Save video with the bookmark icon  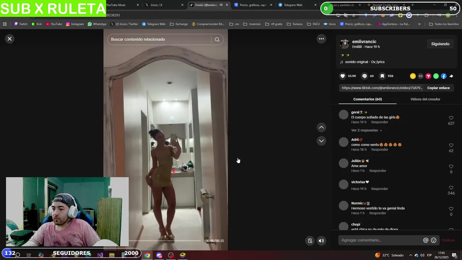pyautogui.click(x=382, y=76)
